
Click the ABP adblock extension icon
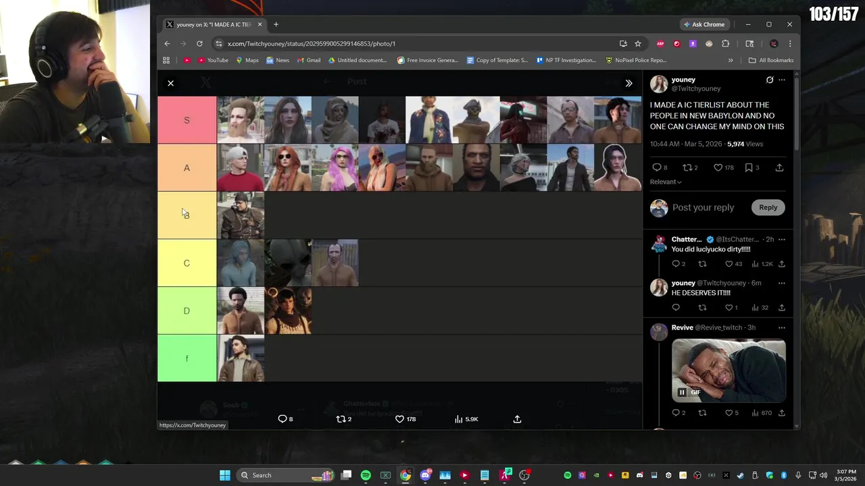pos(660,44)
